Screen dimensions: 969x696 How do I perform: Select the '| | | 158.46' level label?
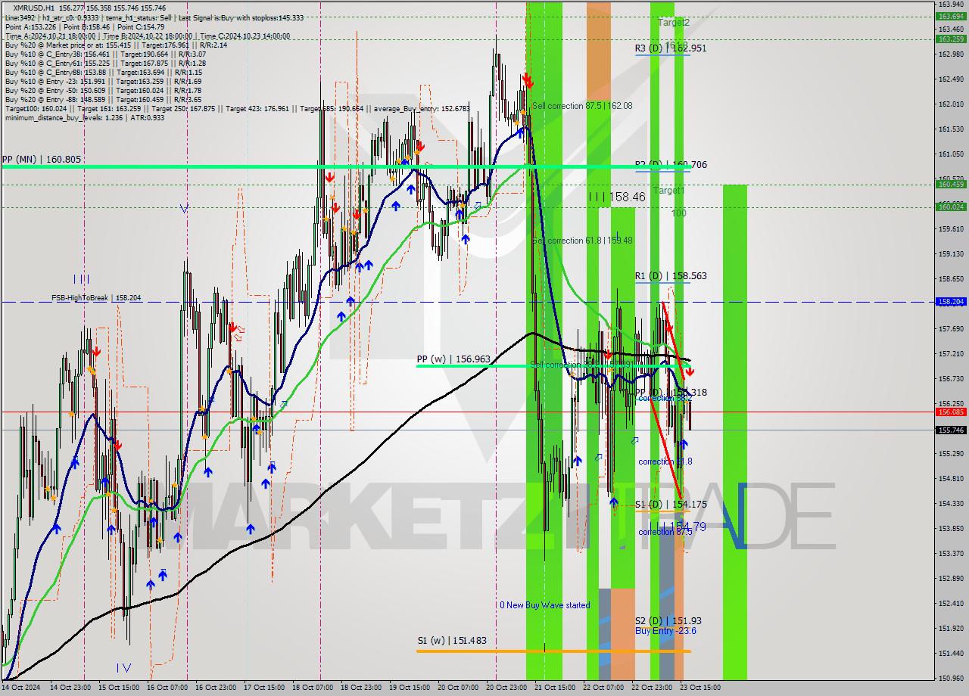(617, 197)
